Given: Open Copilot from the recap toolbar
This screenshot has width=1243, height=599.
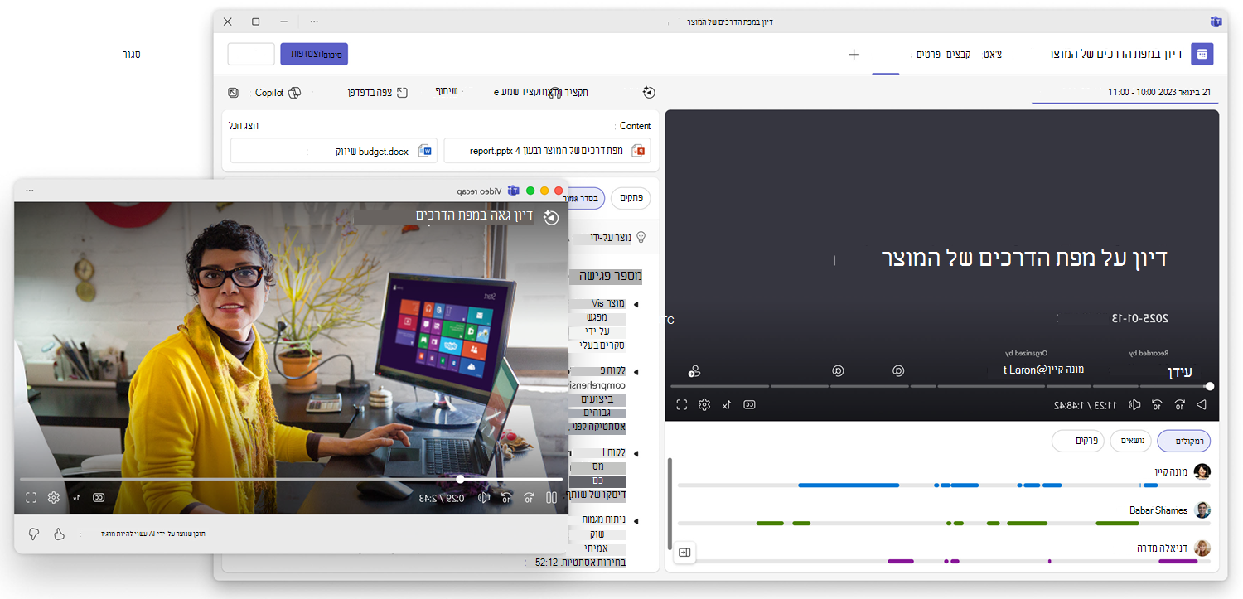Looking at the screenshot, I should (278, 93).
